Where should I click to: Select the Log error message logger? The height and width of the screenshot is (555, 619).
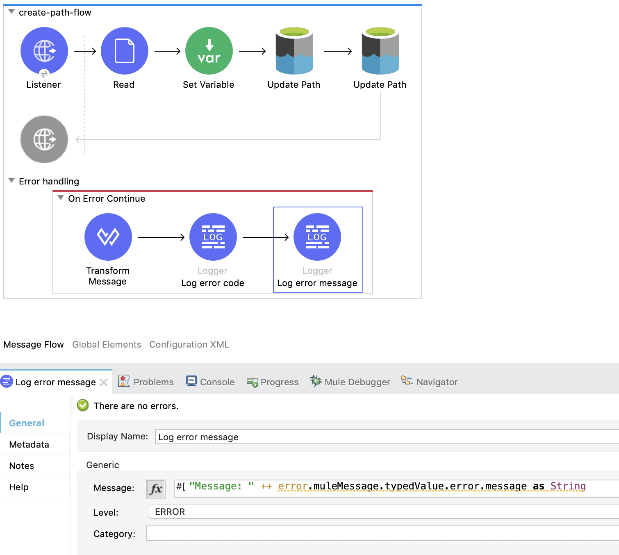(317, 237)
